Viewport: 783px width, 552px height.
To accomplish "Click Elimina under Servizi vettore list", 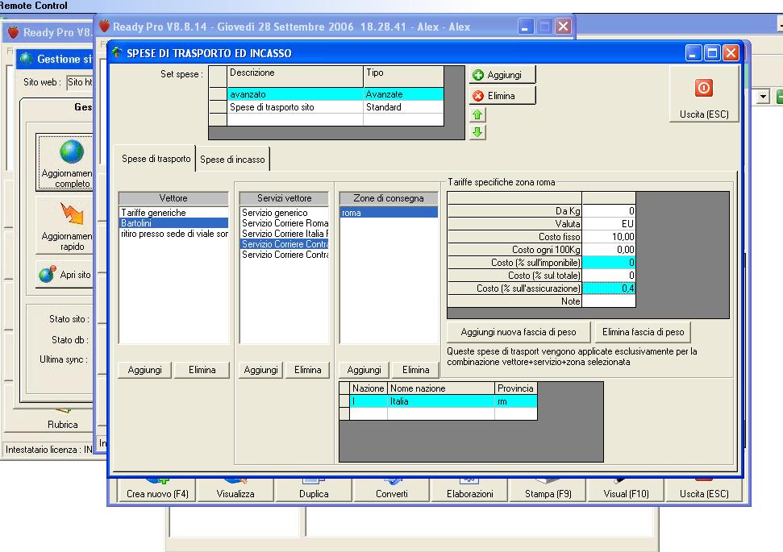I will pyautogui.click(x=307, y=370).
